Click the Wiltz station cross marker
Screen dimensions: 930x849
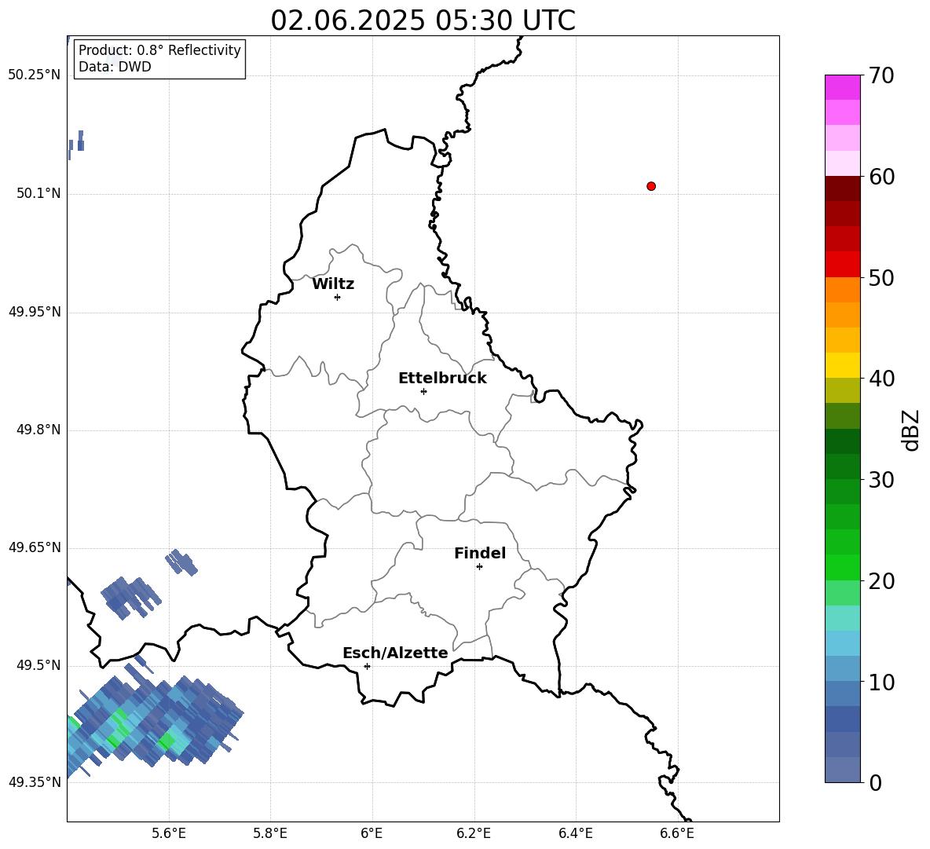[338, 297]
